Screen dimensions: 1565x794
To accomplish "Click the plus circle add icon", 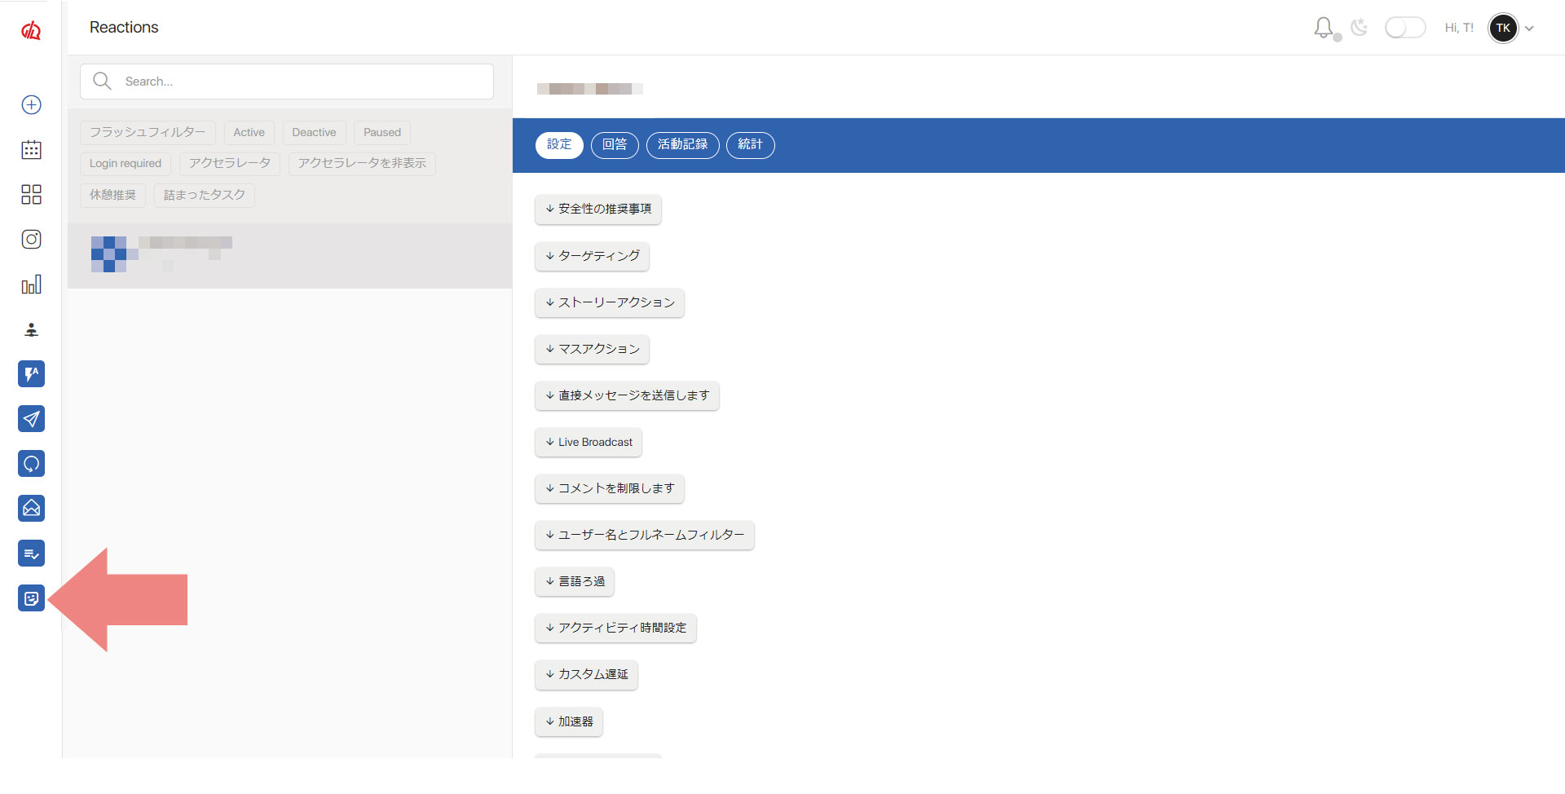I will [31, 104].
